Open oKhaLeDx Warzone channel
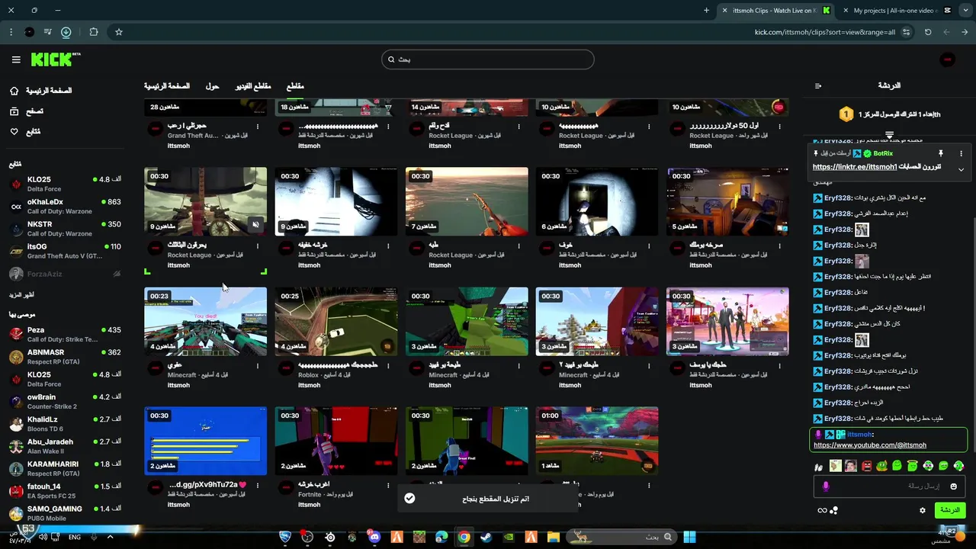 [65, 206]
